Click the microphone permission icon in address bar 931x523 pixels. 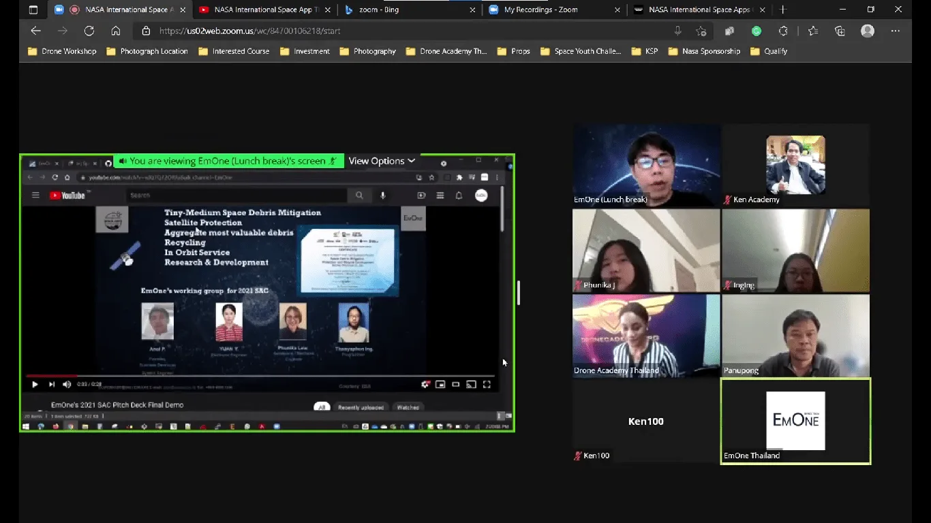(677, 31)
